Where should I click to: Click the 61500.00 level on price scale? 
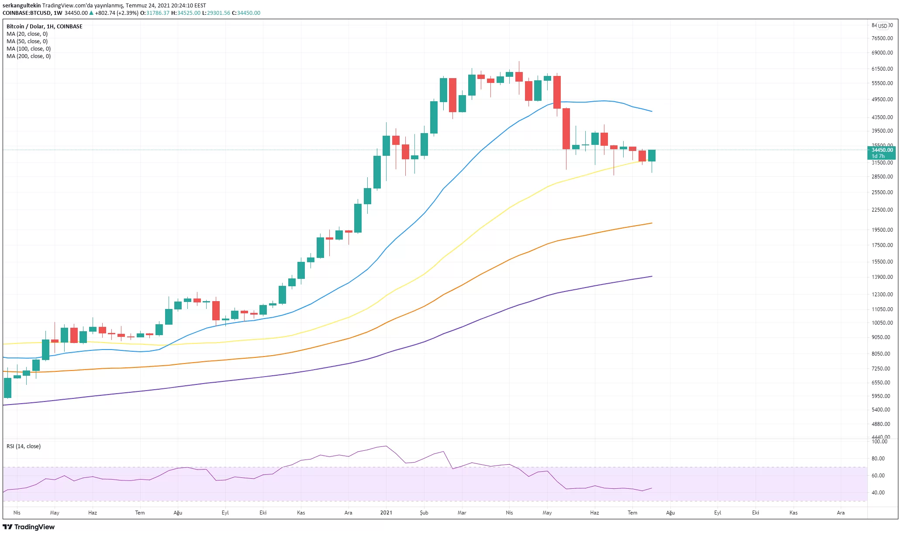882,69
